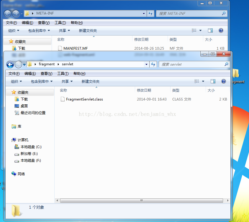Click the search servlet input field
The image size is (249, 222).
point(191,64)
